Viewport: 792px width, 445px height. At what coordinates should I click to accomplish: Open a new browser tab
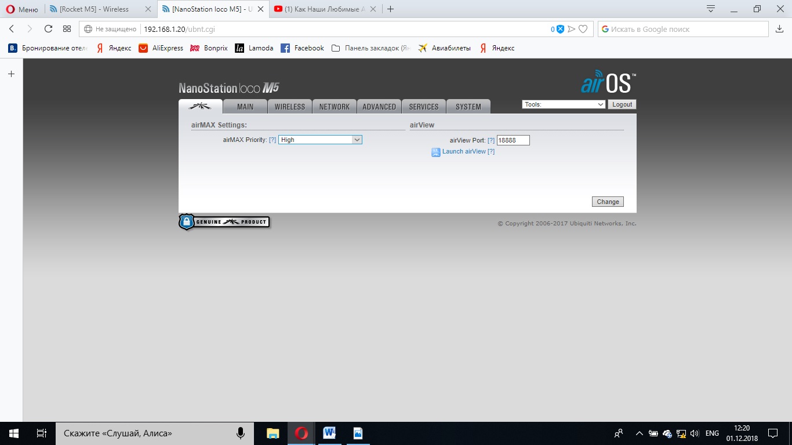pyautogui.click(x=391, y=9)
